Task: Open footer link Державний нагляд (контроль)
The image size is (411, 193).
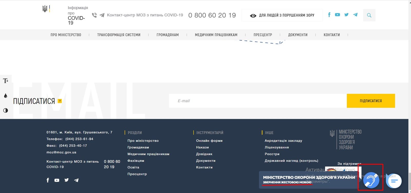Action: (x=291, y=161)
